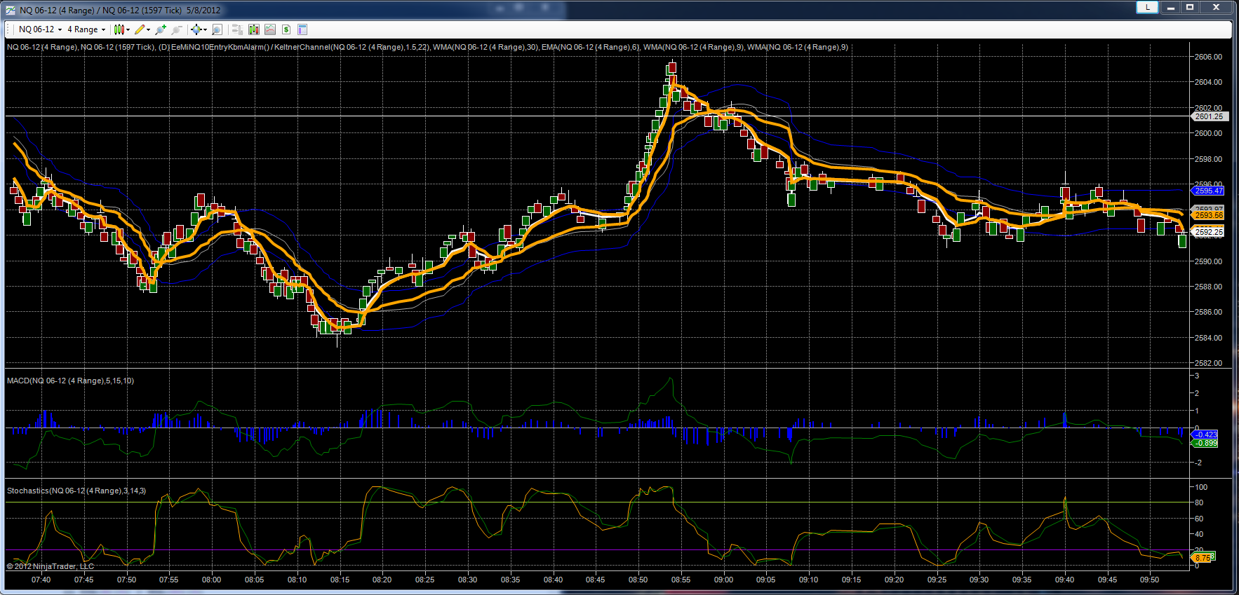The height and width of the screenshot is (595, 1239).
Task: Click the 2600.00 price axis label
Action: [x=1208, y=133]
